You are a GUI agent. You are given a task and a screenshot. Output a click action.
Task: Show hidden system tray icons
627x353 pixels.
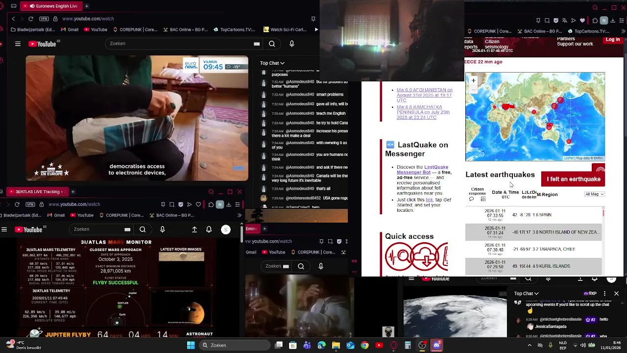pos(529,345)
